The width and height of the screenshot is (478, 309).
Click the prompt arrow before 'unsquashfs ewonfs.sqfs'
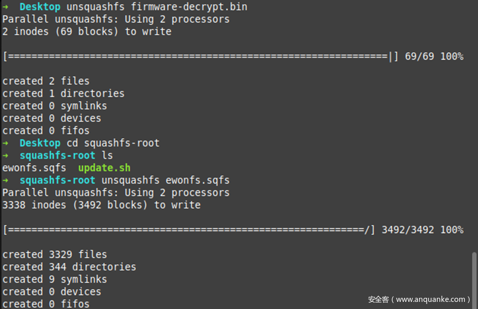[6, 180]
